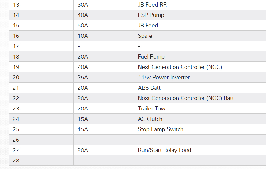Click fuse number 26 in first column
Viewport: 266px width, 169px height.
tap(16, 140)
